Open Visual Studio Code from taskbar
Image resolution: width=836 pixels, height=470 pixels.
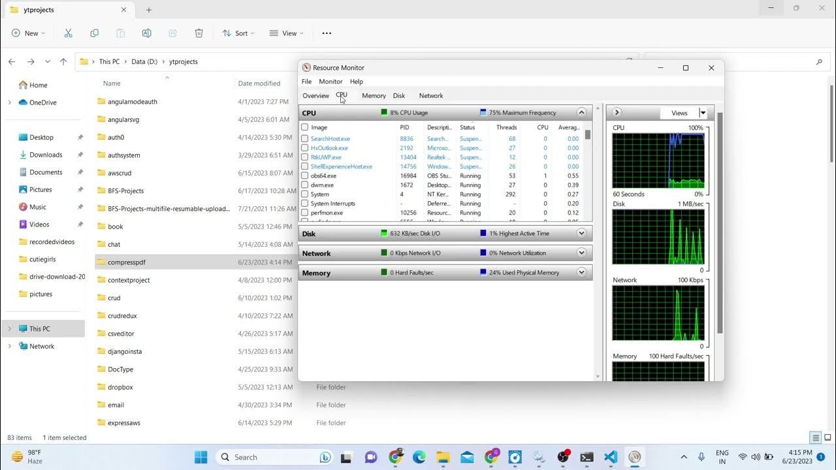pyautogui.click(x=610, y=457)
